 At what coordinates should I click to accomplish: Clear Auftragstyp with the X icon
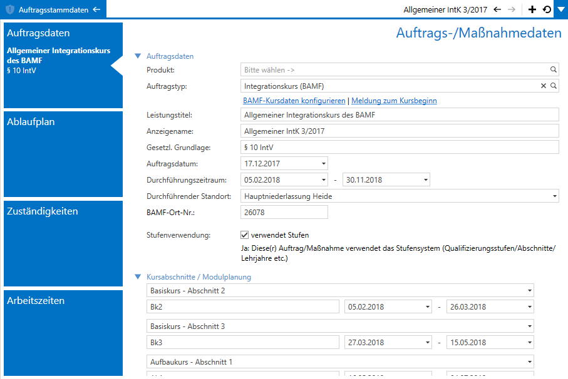[x=544, y=86]
